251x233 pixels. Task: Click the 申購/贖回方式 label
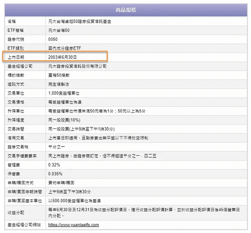tap(21, 182)
